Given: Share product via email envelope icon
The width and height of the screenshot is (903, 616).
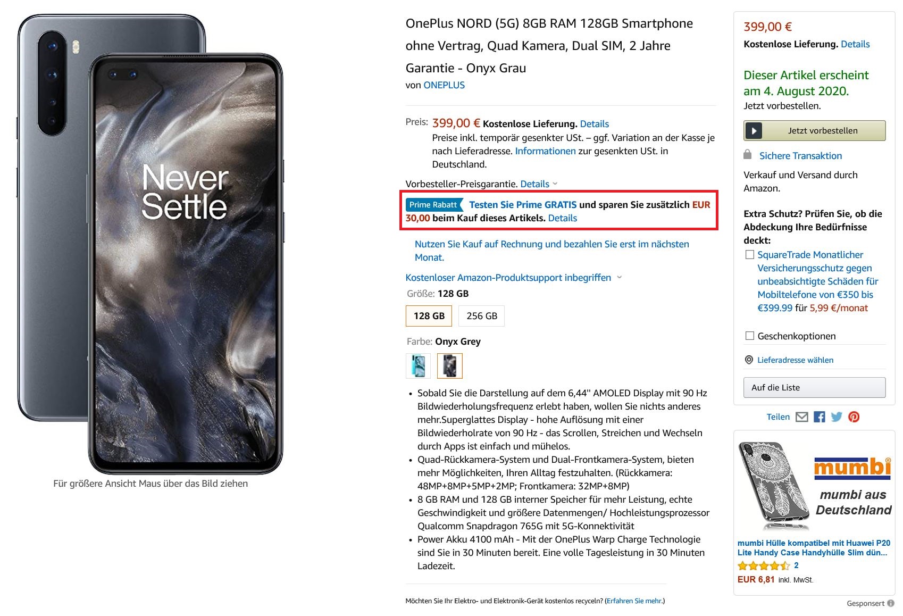Looking at the screenshot, I should pos(801,417).
